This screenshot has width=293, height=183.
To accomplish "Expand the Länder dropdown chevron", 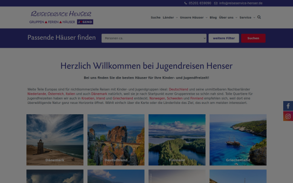I will [177, 18].
